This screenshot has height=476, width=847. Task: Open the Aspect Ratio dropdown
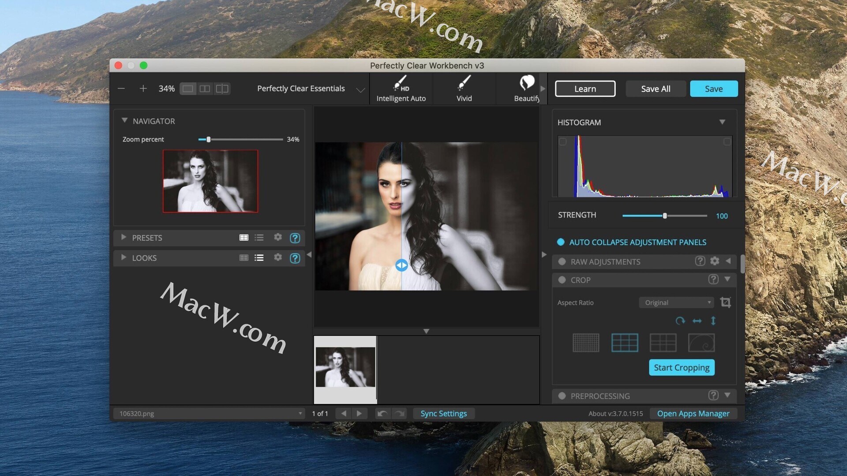pos(676,302)
